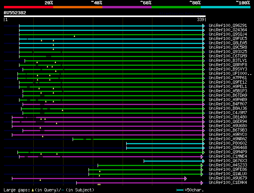Open the UniRef100_C1MNE4 label

click(x=228, y=157)
